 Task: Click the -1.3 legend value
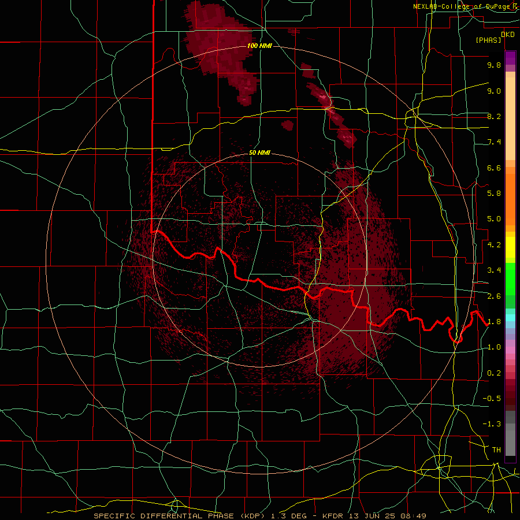click(x=492, y=424)
